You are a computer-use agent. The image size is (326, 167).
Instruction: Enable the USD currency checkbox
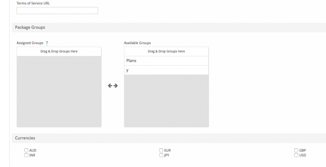tap(296, 155)
